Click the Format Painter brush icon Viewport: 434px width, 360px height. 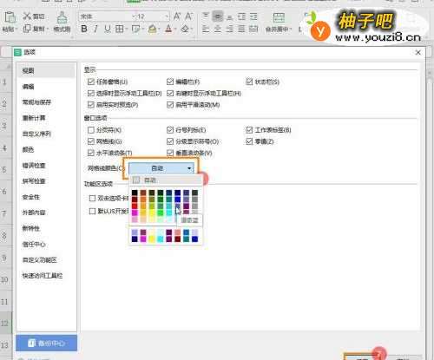pos(62,18)
